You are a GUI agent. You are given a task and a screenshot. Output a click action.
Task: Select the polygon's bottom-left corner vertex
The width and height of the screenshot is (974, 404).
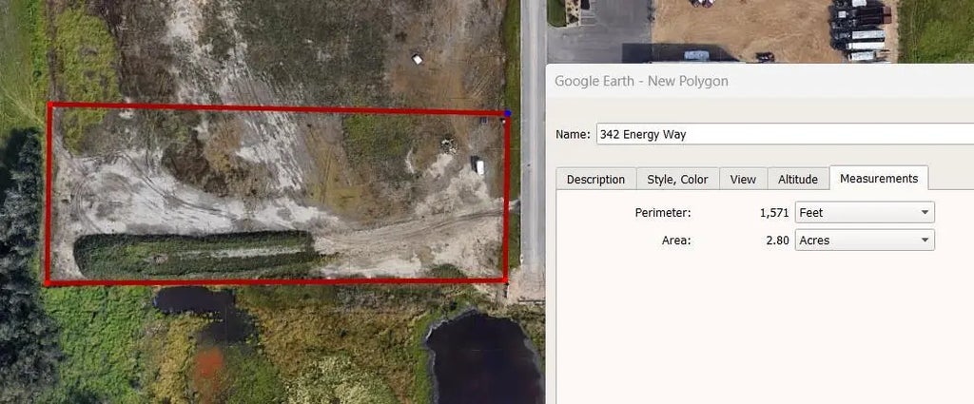tap(47, 282)
